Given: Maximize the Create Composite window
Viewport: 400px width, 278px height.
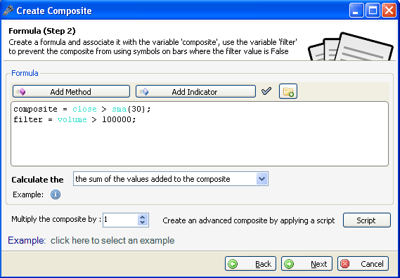Looking at the screenshot, I should [373, 11].
